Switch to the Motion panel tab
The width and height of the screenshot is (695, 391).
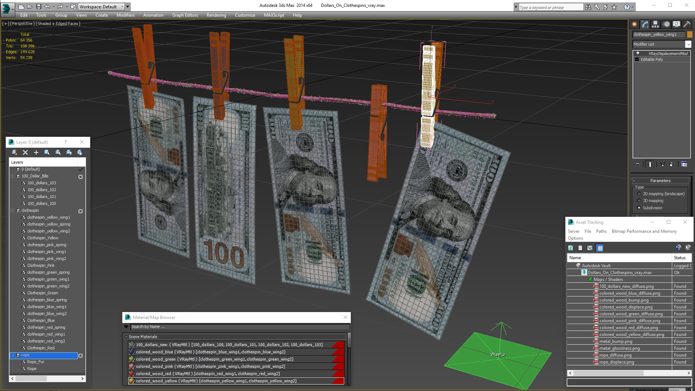(x=666, y=24)
